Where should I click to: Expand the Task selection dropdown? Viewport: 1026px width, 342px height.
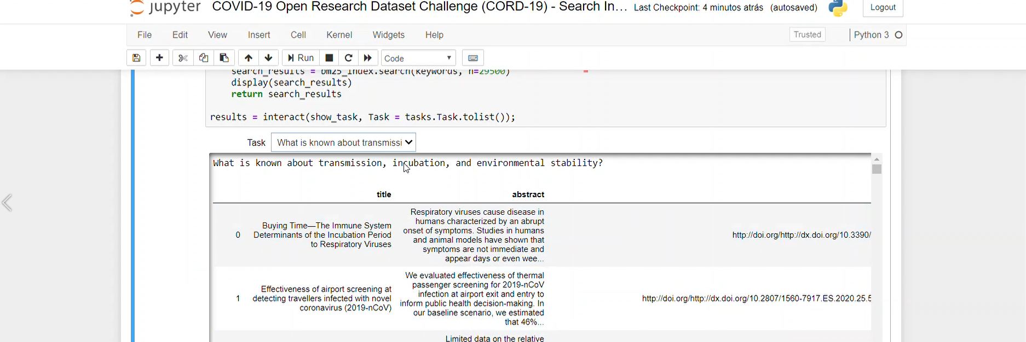[x=343, y=143]
